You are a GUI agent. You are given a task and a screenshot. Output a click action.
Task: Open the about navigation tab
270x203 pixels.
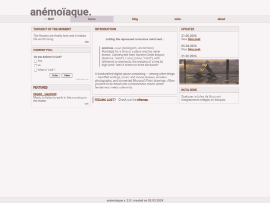(x=221, y=19)
